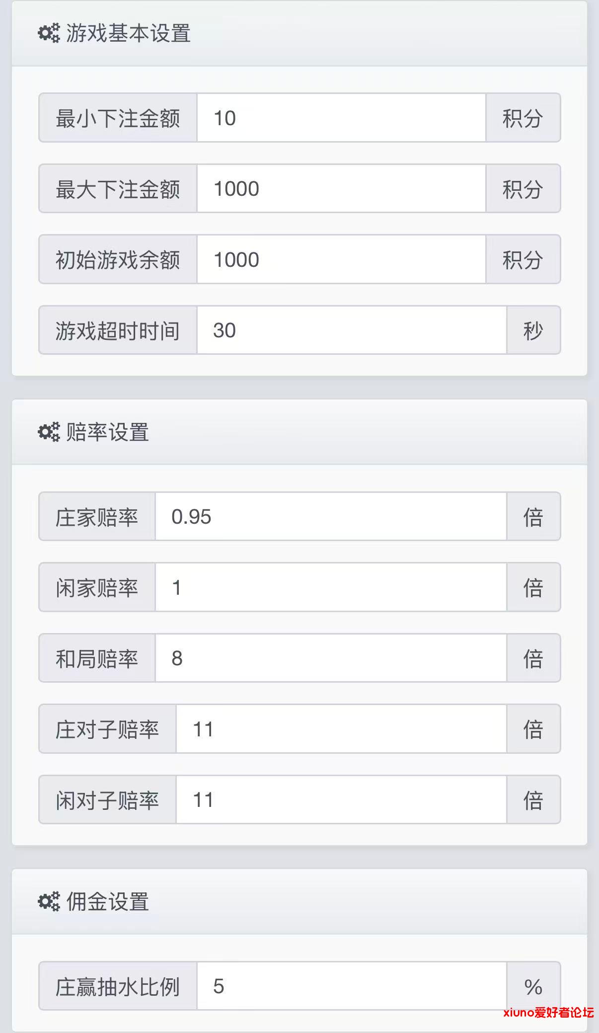Image resolution: width=599 pixels, height=1033 pixels.
Task: Click gears icon beside 佣金设置 heading
Action: pyautogui.click(x=49, y=901)
